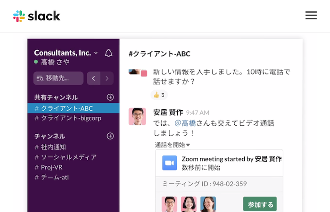
Task: Select the #クライアント-ABC channel in sidebar
Action: (74, 108)
